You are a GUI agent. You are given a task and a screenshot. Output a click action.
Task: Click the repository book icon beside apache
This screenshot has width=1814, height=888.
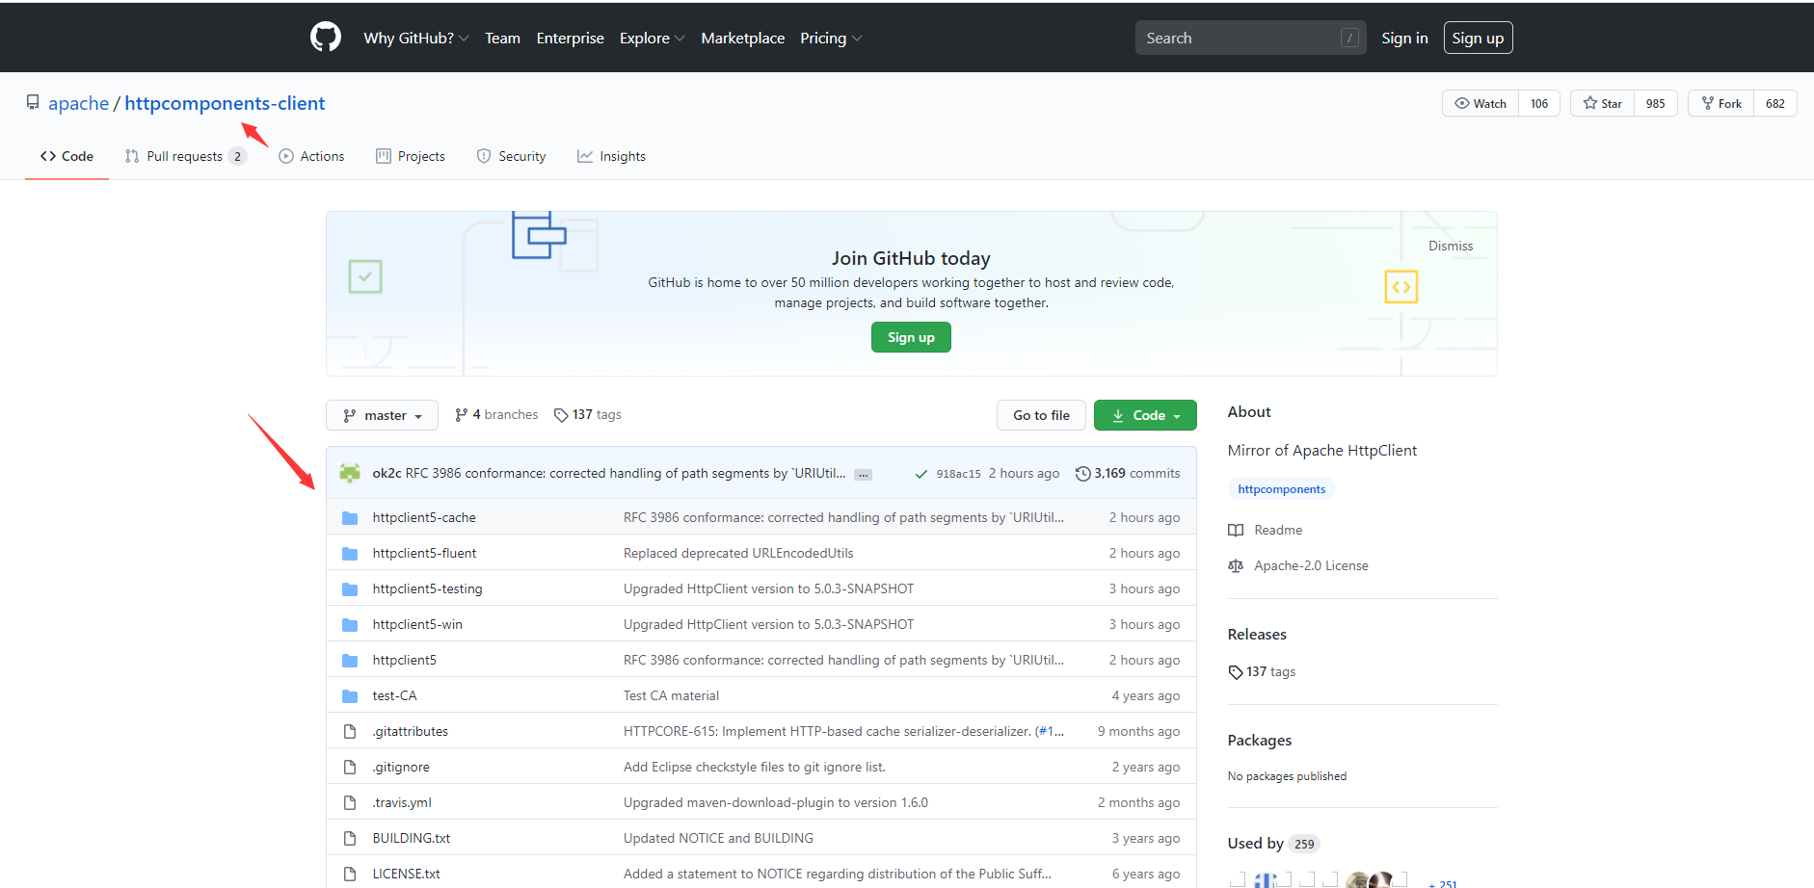(x=33, y=102)
